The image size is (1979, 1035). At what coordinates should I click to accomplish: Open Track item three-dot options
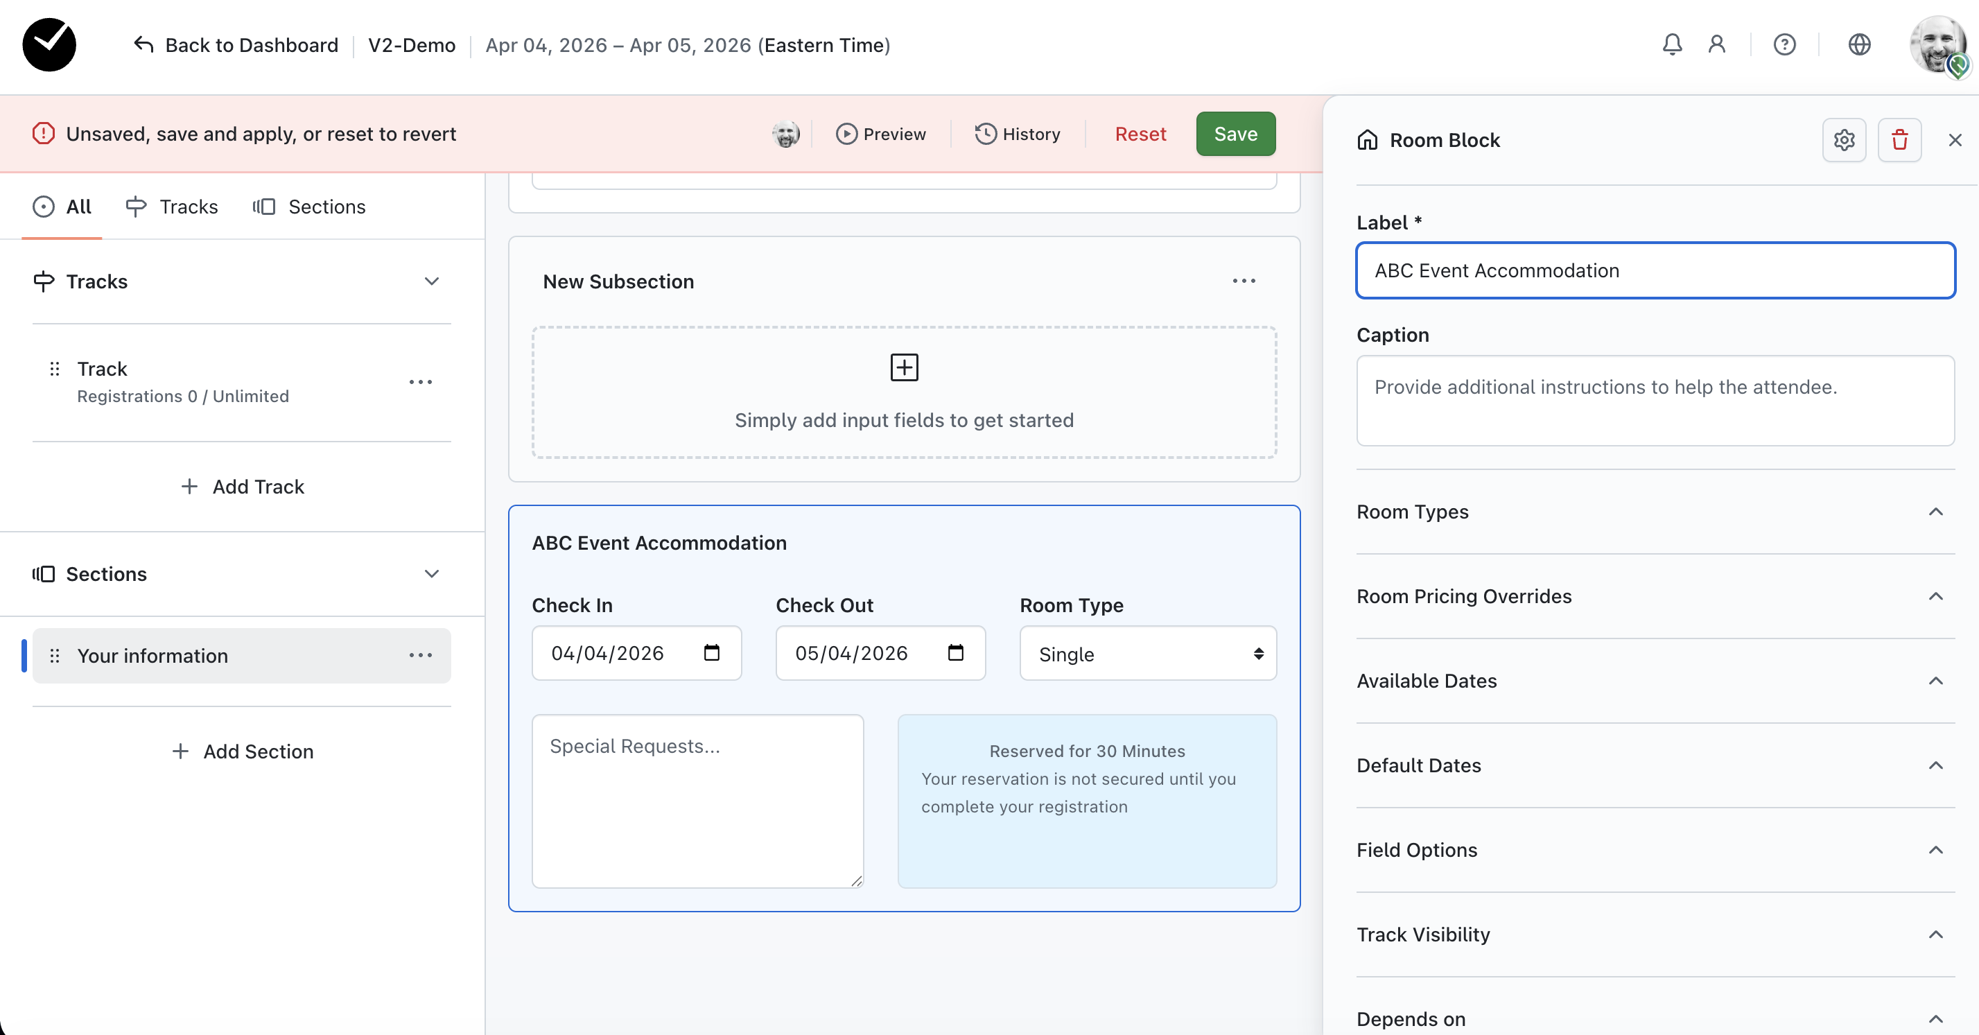pyautogui.click(x=420, y=382)
